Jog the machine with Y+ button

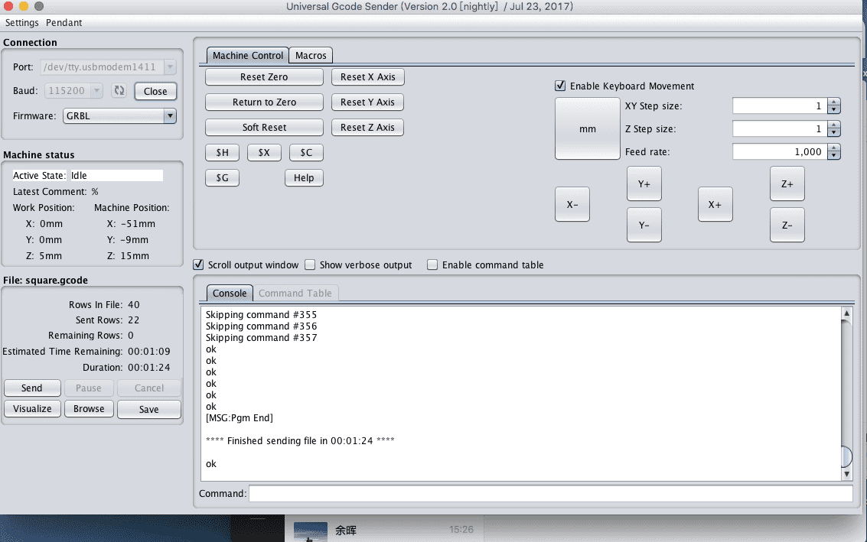coord(644,184)
